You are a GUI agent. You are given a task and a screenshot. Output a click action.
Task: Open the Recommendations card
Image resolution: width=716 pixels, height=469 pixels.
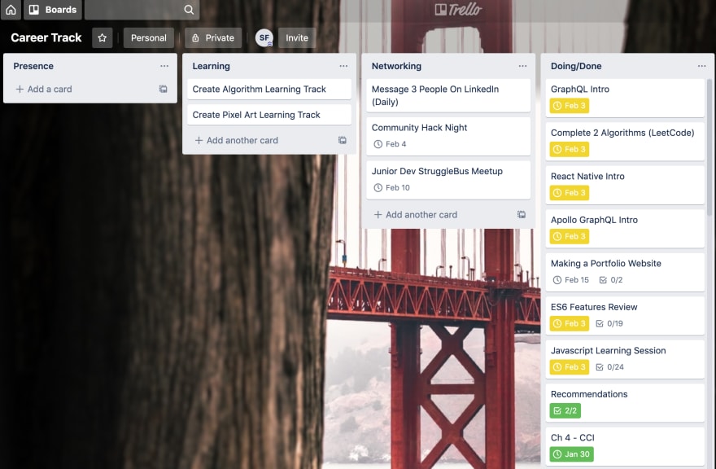(625, 403)
